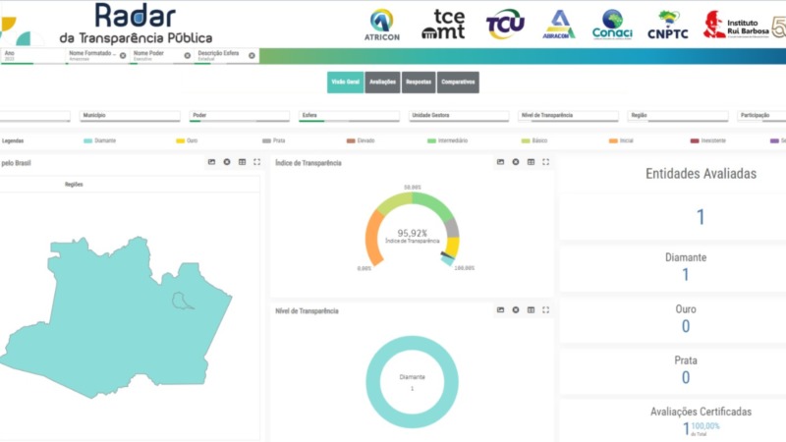Maximize the Índice de Transparência chart
The height and width of the screenshot is (442, 786).
[x=546, y=162]
